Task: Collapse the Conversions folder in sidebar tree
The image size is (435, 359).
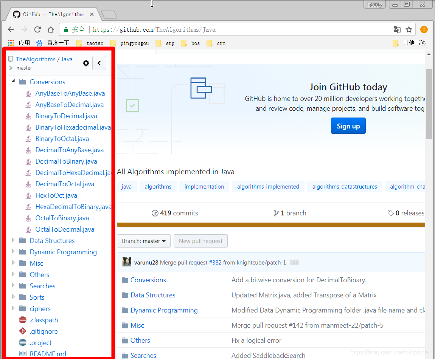Action: (13, 80)
